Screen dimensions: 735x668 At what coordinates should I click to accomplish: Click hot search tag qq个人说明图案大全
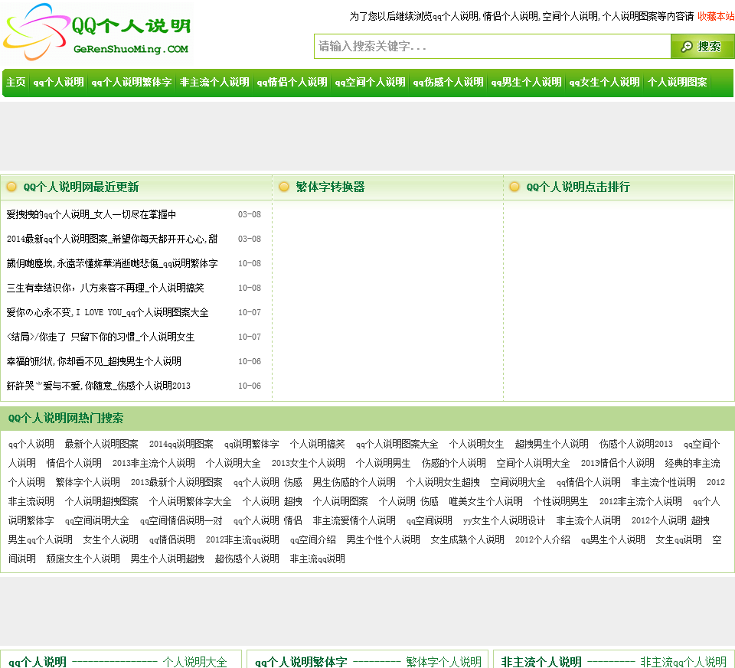tap(397, 444)
